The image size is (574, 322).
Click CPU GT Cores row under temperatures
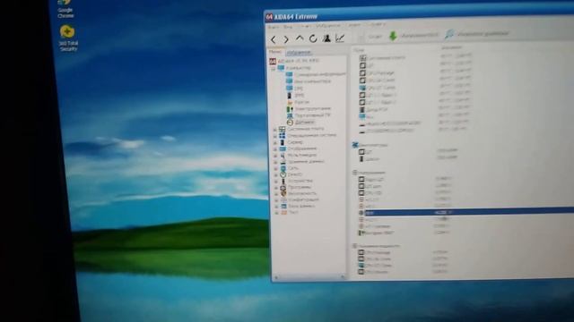coord(381,88)
